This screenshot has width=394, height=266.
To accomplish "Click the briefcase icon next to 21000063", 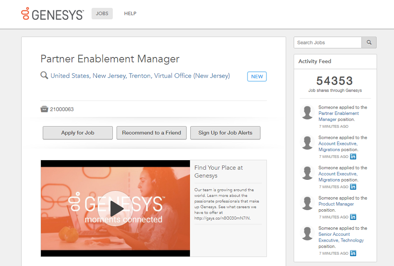I will [44, 109].
